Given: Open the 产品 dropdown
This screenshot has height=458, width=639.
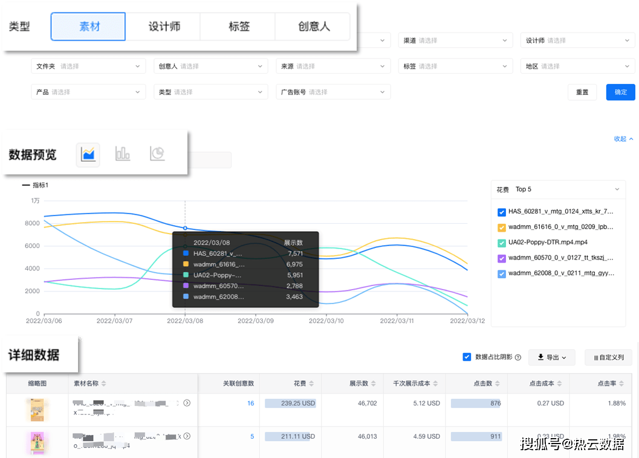Looking at the screenshot, I should (x=88, y=92).
